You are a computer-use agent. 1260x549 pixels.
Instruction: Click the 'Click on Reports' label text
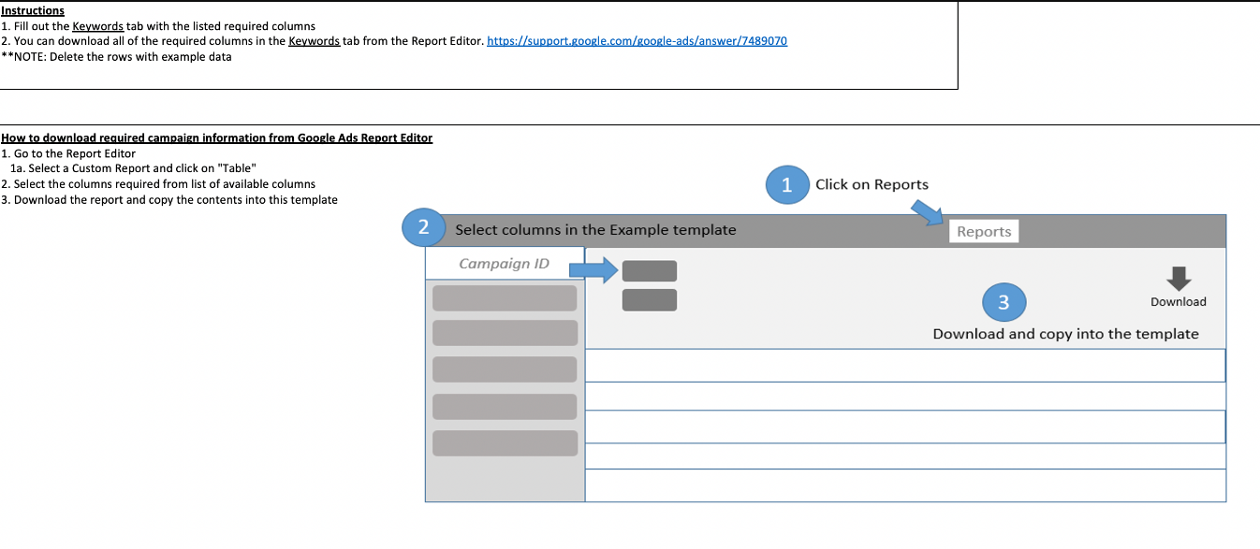pos(872,184)
